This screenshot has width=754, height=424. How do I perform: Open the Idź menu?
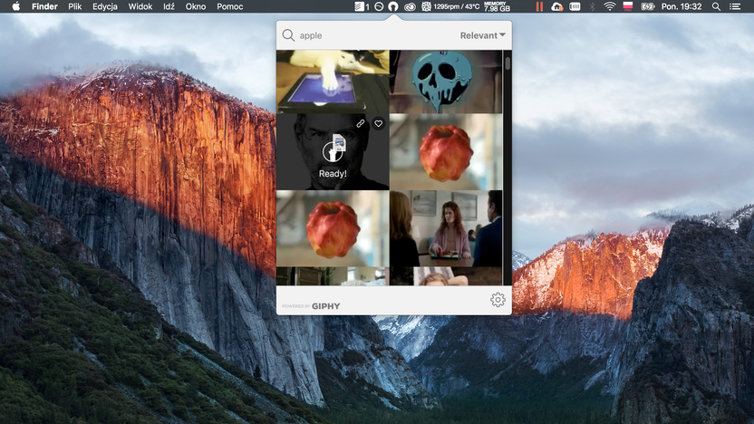point(169,6)
